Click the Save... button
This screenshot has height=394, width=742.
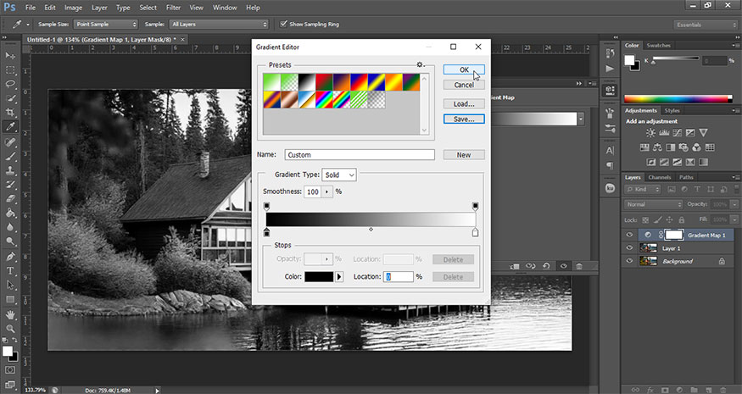click(x=463, y=119)
